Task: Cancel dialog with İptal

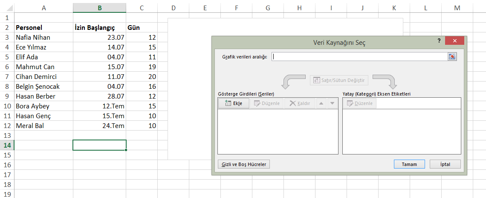Action: pos(445,164)
